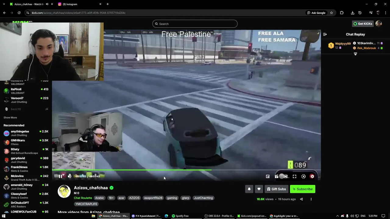Viewport: 390px width, 219px height.
Task: Select the 18+ tag
Action: [x=111, y=198]
